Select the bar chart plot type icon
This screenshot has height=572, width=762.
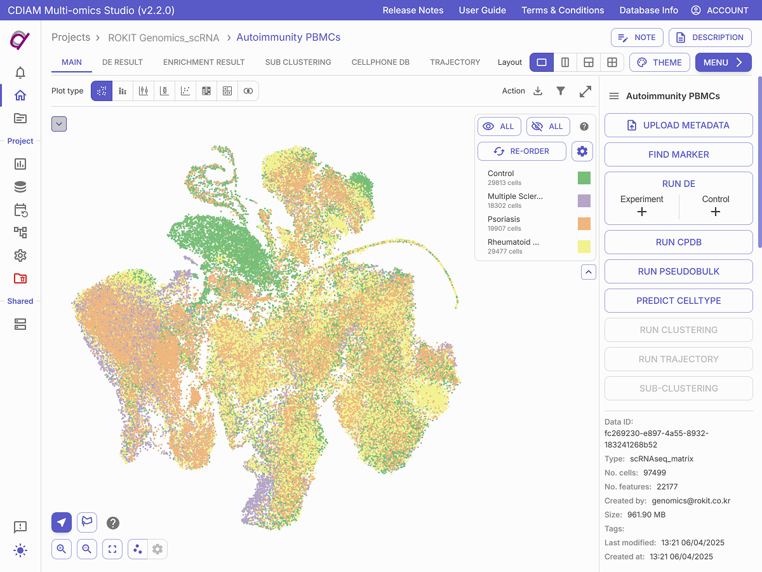pos(123,91)
